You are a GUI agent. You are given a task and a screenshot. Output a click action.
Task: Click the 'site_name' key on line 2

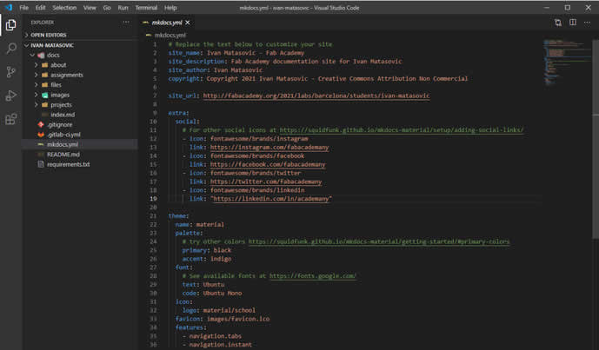click(x=183, y=53)
